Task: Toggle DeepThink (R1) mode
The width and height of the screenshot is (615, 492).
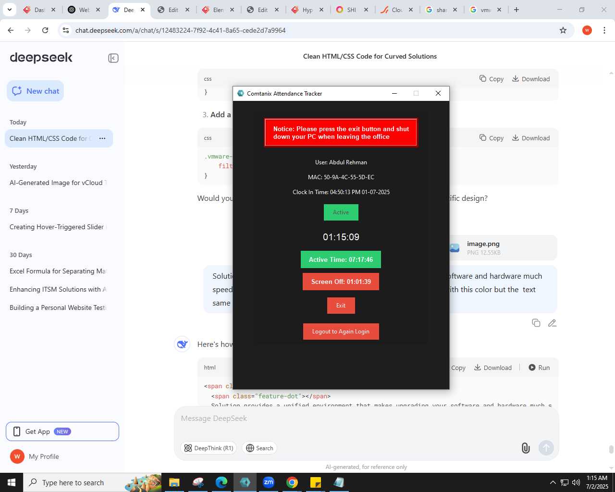Action: [209, 448]
